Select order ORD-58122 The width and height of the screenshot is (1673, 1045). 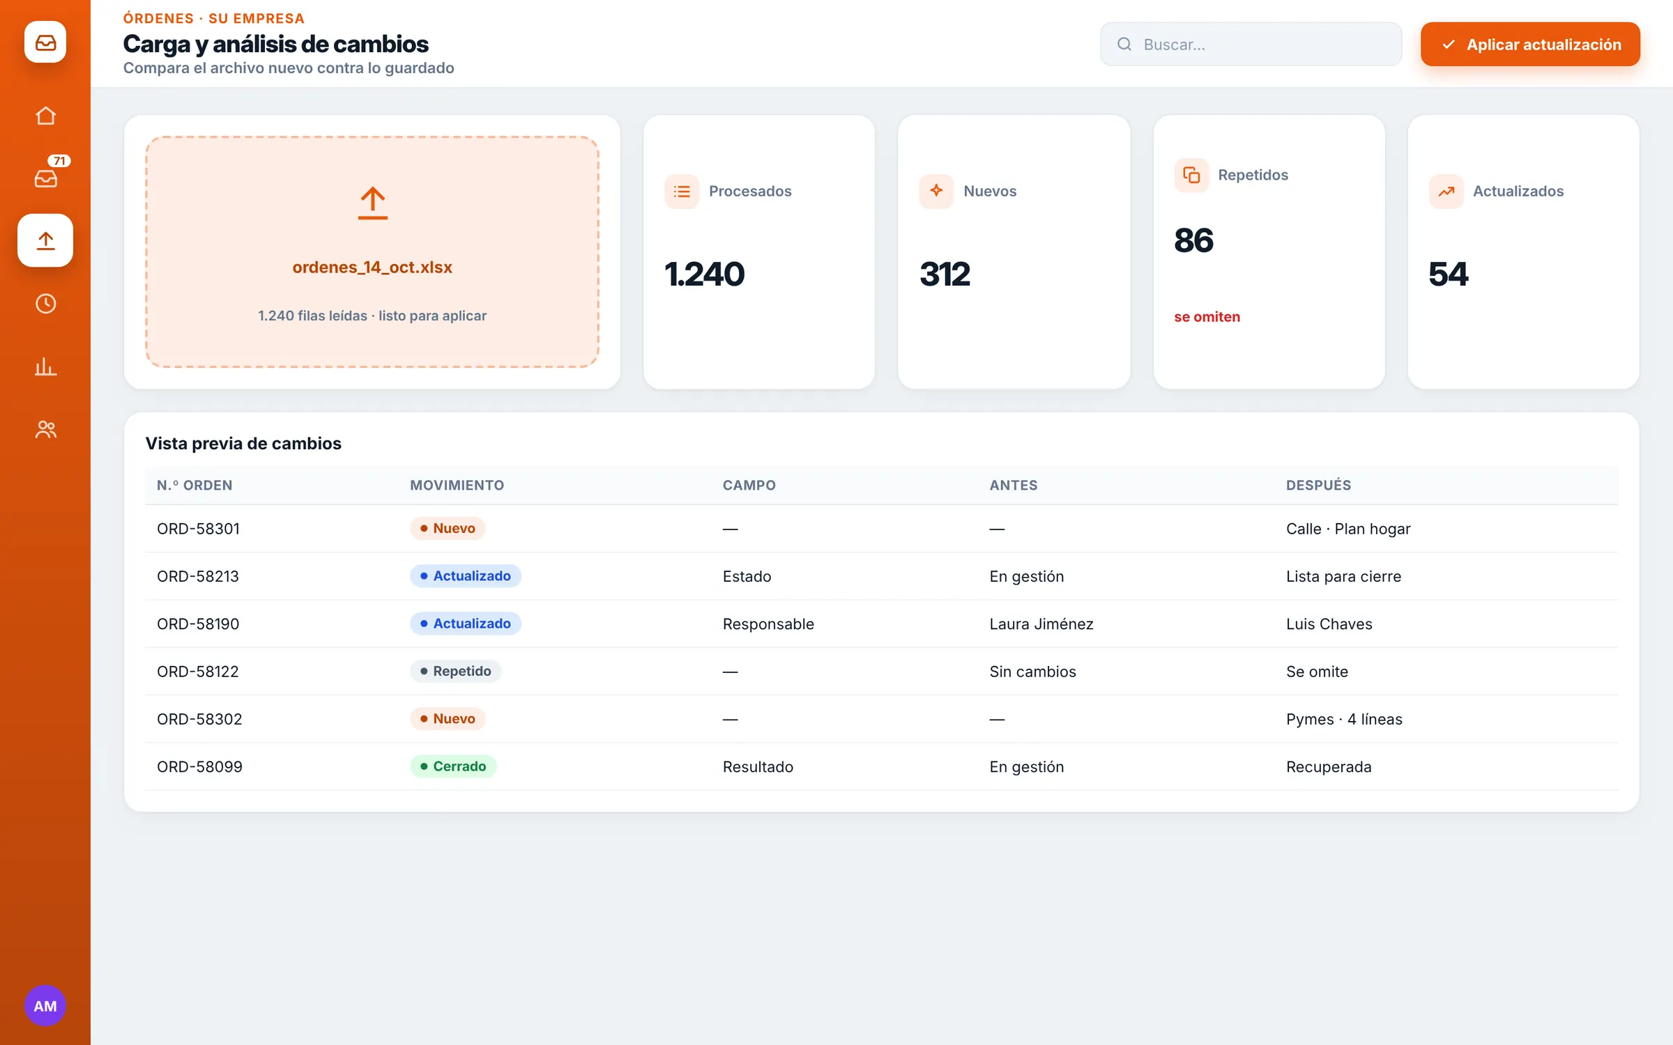coord(198,671)
